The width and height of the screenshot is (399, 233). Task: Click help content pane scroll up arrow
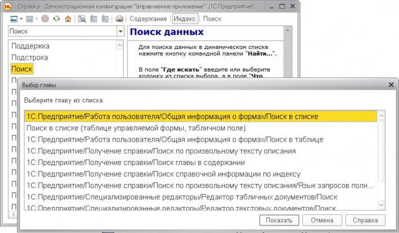pos(287,30)
